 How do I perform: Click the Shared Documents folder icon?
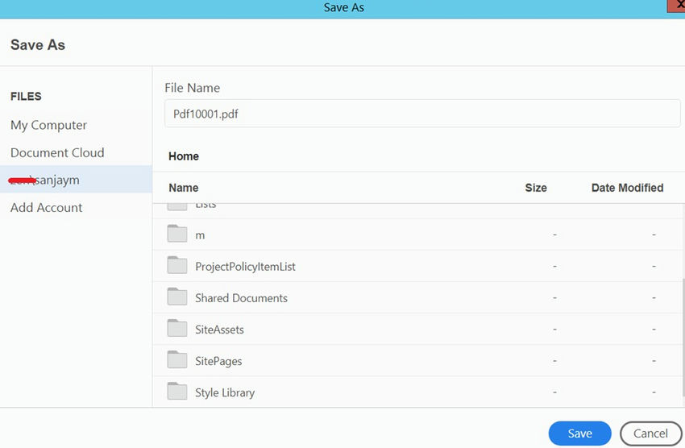(x=177, y=297)
